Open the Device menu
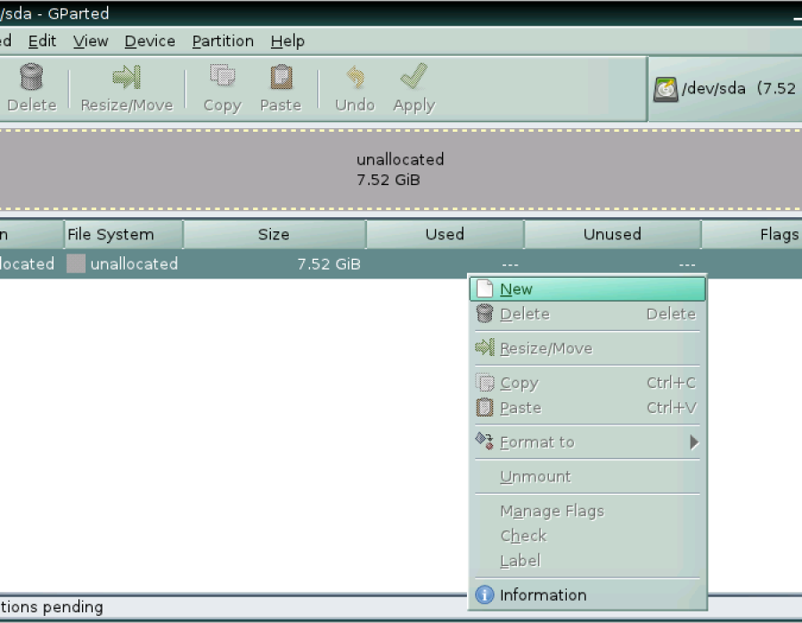Screen dimensions: 802x623 (x=150, y=41)
